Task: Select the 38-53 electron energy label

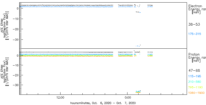Action: [194, 24]
